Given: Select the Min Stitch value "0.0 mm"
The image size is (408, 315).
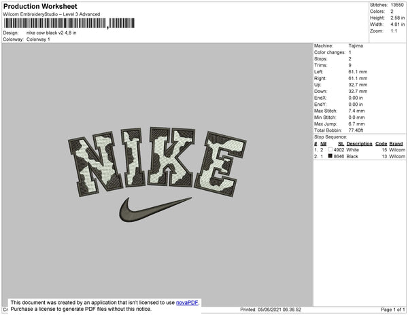Looking at the screenshot, I should (x=356, y=117).
